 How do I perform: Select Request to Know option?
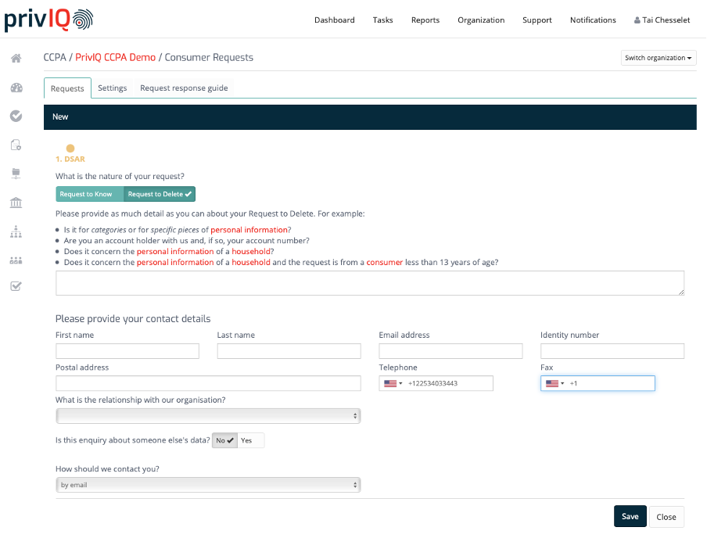pyautogui.click(x=90, y=194)
